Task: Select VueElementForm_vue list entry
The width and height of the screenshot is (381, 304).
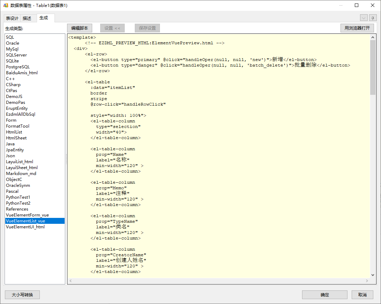Action: pyautogui.click(x=27, y=215)
